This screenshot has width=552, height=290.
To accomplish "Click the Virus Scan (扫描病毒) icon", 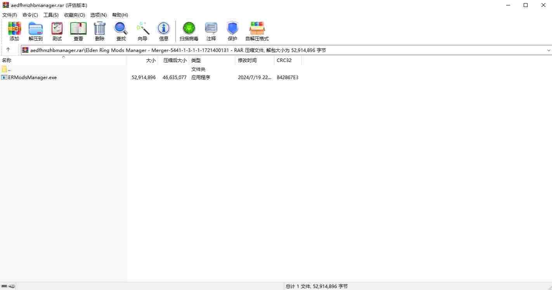I will click(x=189, y=28).
